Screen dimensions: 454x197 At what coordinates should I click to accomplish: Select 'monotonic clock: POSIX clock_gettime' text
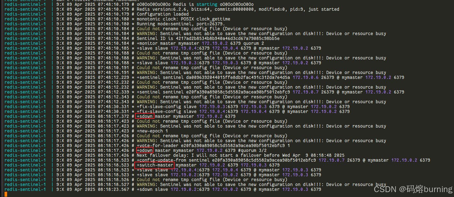coord(183,19)
